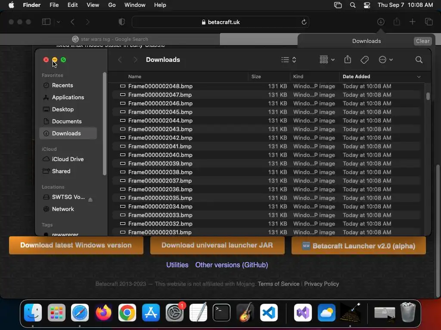Open the Utilities link
Screen dimensions: 441x330
point(177,265)
